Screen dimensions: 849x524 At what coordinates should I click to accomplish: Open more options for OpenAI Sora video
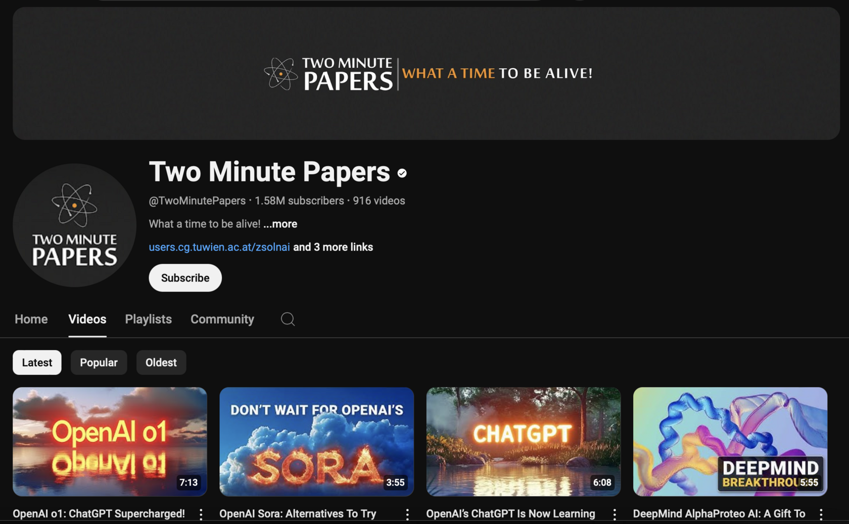point(407,514)
